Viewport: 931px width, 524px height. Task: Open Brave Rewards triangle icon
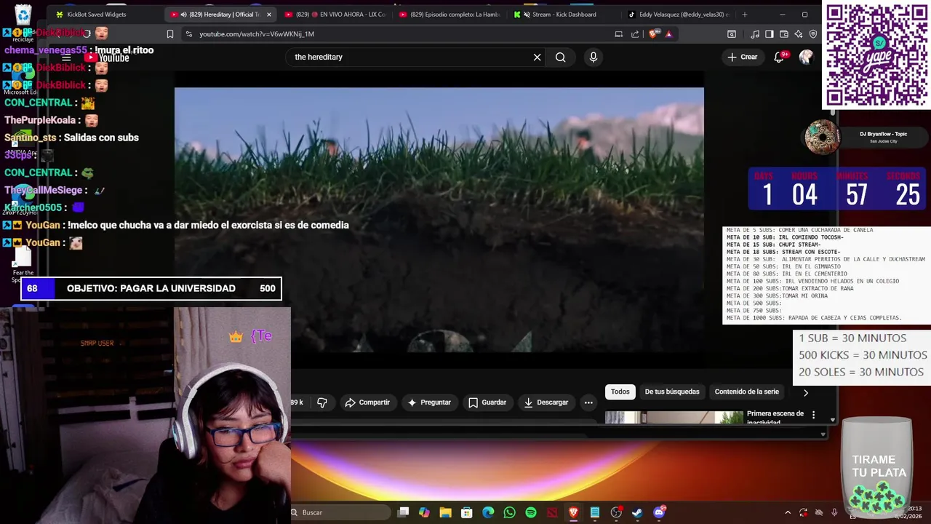(668, 33)
